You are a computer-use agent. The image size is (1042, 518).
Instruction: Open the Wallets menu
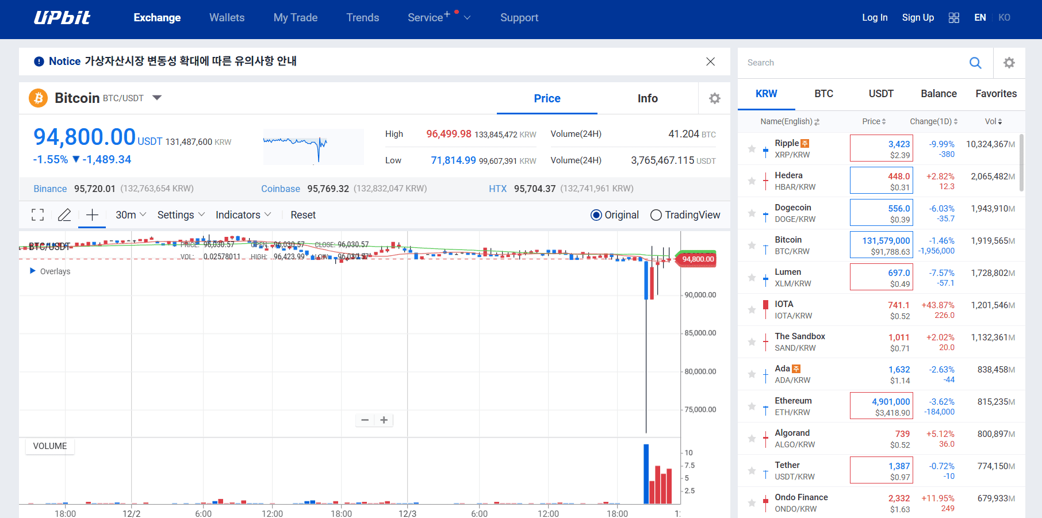tap(227, 18)
